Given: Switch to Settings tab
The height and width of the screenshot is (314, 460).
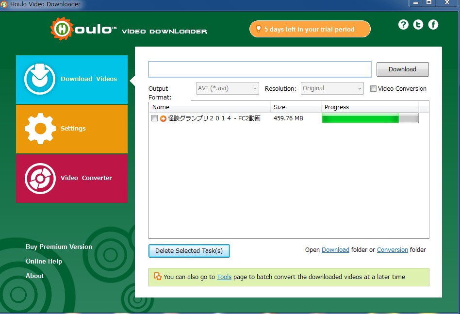Looking at the screenshot, I should point(72,129).
